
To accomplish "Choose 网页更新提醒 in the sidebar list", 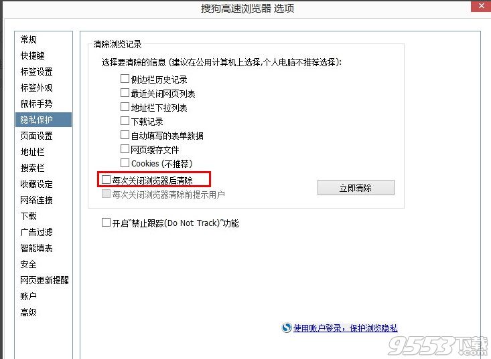I will click(x=44, y=280).
